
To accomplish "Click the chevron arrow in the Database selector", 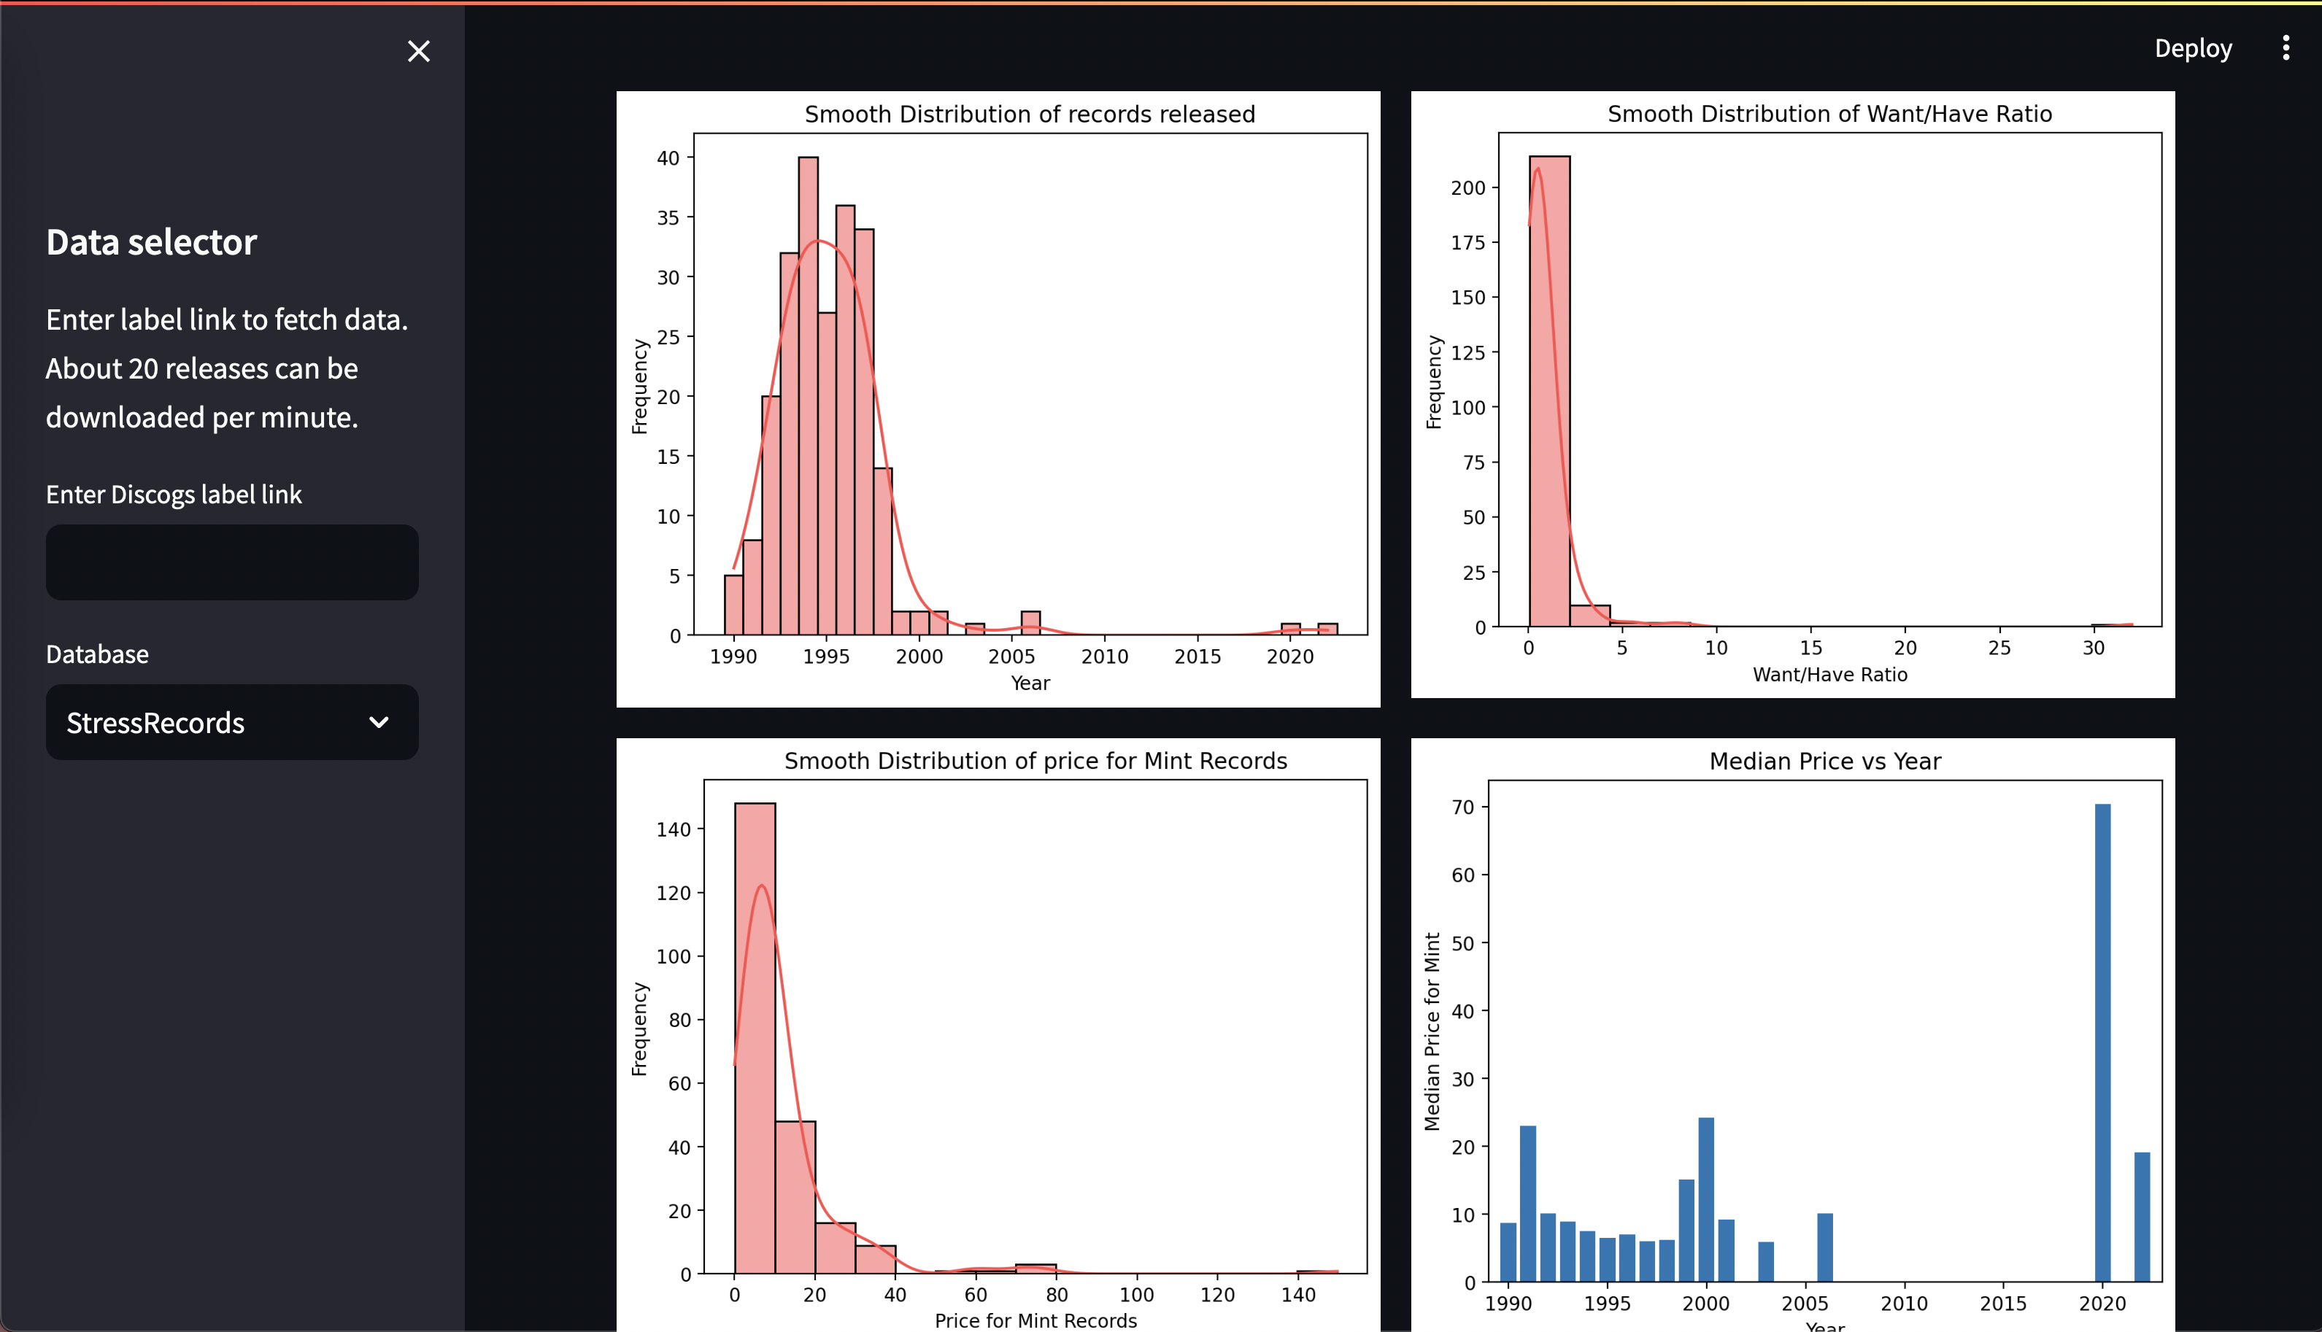I will click(379, 722).
